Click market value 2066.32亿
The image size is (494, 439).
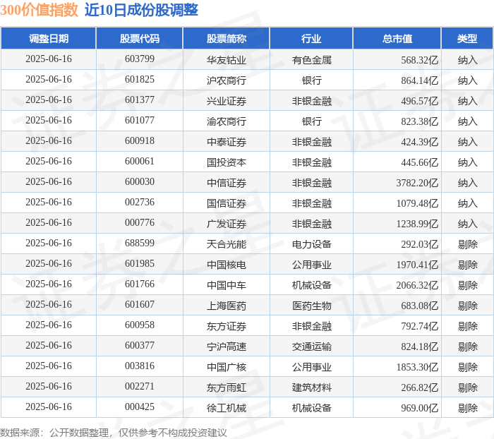coord(417,285)
